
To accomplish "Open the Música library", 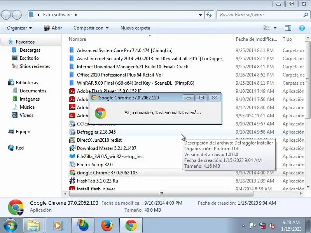I will [x=27, y=107].
